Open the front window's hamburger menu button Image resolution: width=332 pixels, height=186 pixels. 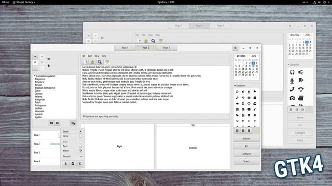[235, 48]
